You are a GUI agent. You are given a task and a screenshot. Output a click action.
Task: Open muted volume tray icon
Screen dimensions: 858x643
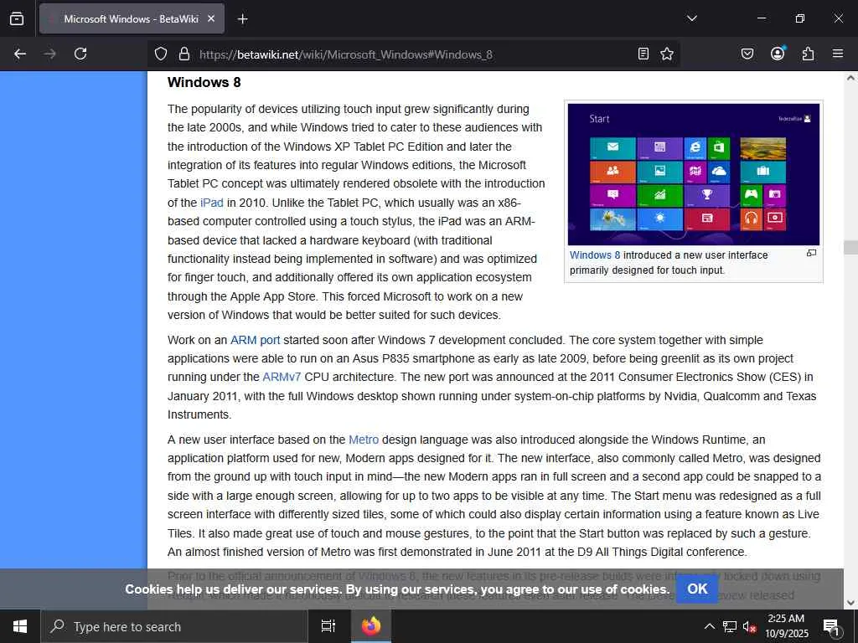(x=750, y=626)
